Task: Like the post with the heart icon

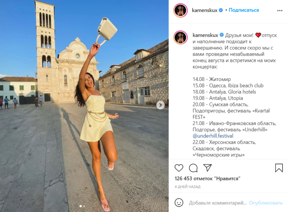Action: pyautogui.click(x=179, y=168)
